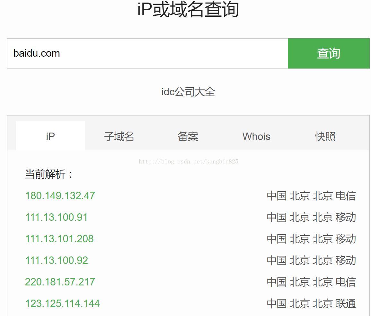Click the domain search input field

click(147, 53)
